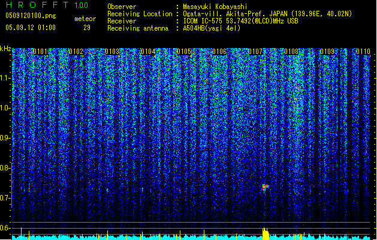Click the HROFFT 1.0.0 title text
Image resolution: width=377 pixels, height=240 pixels.
(47, 5)
